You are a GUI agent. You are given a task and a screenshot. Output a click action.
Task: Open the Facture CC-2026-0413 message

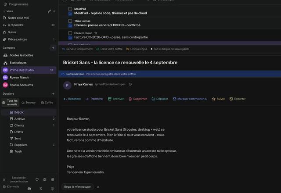click(170, 35)
